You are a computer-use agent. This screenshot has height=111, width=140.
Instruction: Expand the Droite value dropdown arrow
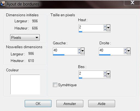click(128, 51)
